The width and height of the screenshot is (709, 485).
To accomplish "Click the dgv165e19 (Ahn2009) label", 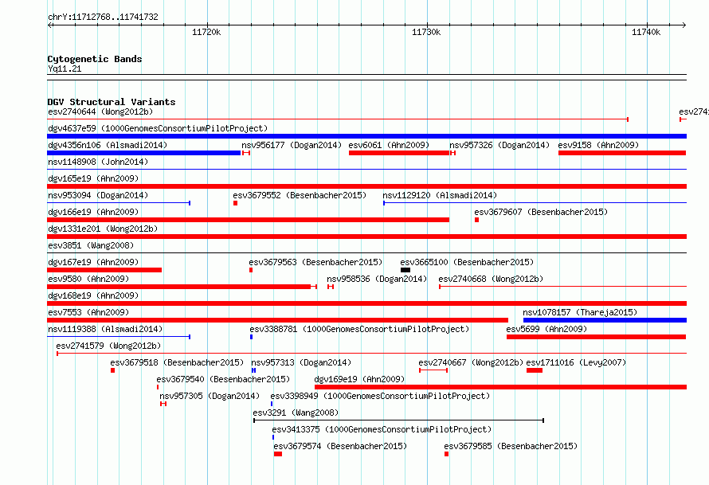I will tap(93, 178).
